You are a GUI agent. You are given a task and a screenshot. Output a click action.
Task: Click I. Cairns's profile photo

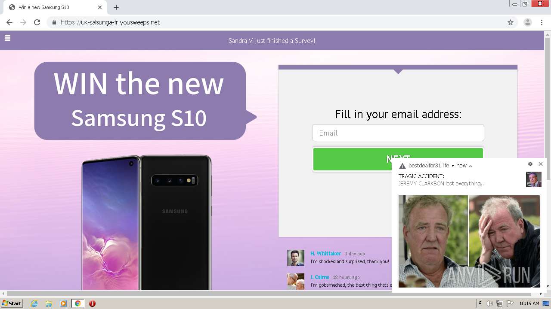[x=296, y=282]
